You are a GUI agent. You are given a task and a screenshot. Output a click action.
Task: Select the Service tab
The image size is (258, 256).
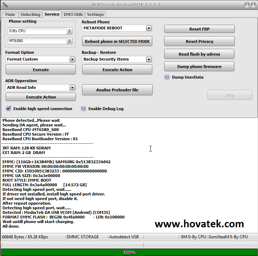pyautogui.click(x=52, y=14)
